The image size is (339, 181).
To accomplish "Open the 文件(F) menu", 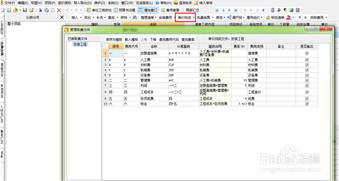I will (x=10, y=3).
